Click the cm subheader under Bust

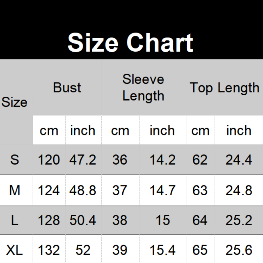[x=49, y=131]
